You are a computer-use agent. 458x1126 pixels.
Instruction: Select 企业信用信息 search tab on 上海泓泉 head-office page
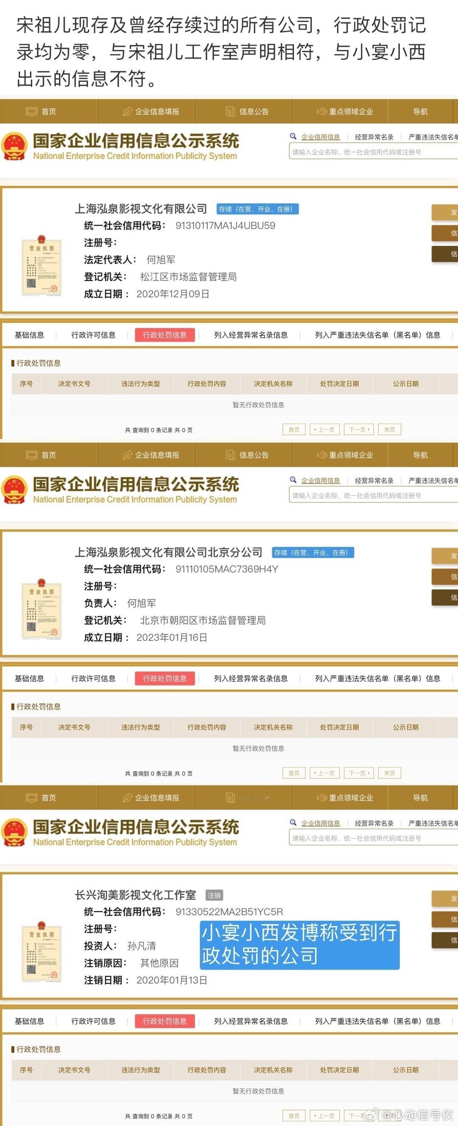tap(320, 137)
